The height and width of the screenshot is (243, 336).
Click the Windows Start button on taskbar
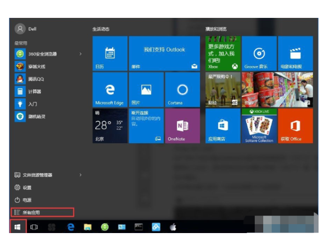(x=17, y=227)
